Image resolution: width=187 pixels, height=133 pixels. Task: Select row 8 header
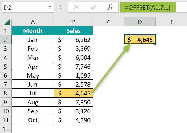pyautogui.click(x=6, y=93)
